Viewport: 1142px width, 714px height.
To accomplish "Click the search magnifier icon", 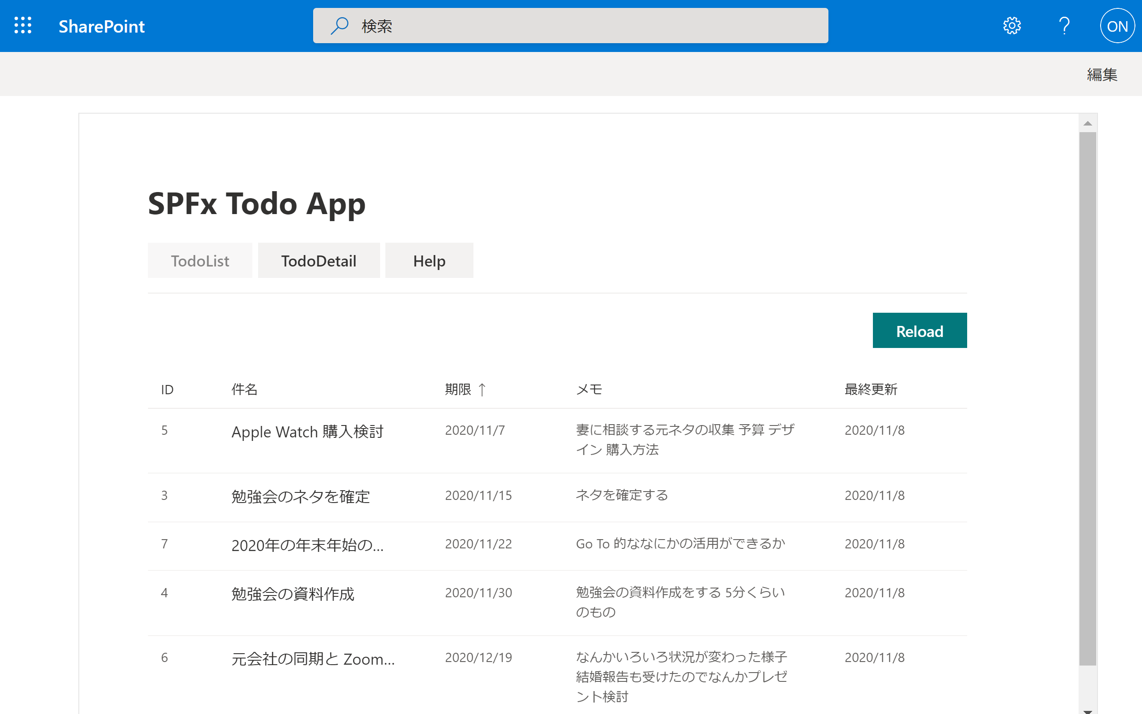I will click(339, 26).
